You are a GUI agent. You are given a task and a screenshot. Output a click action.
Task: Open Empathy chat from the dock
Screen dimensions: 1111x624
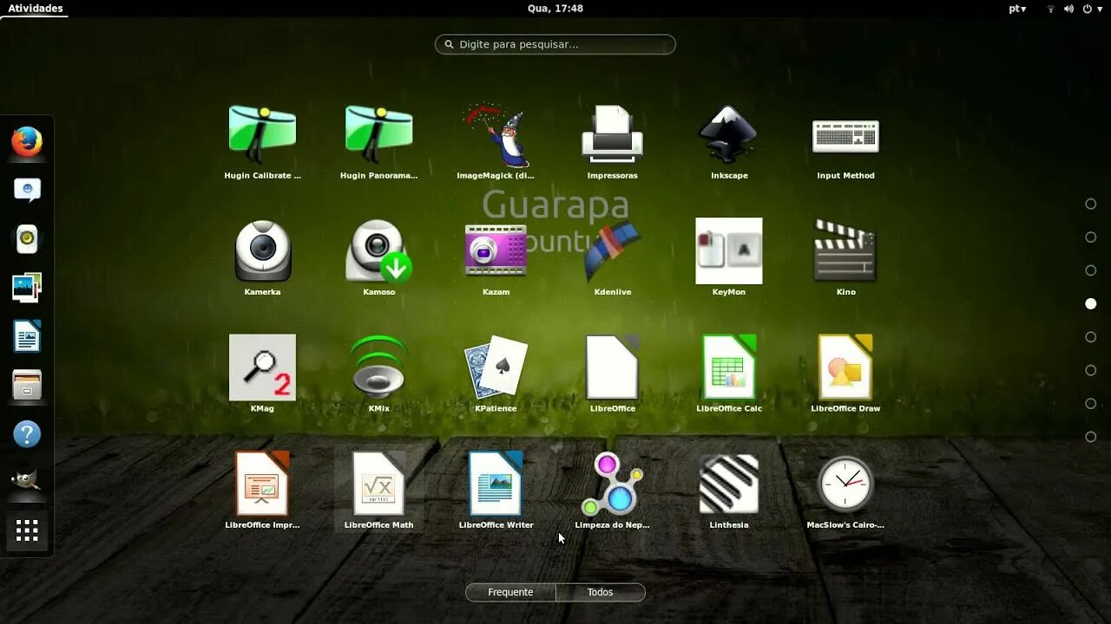(x=27, y=191)
